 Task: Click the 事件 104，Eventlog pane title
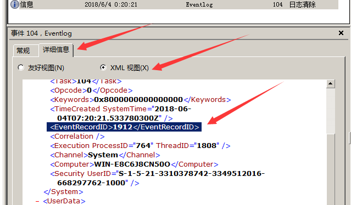pyautogui.click(x=41, y=33)
